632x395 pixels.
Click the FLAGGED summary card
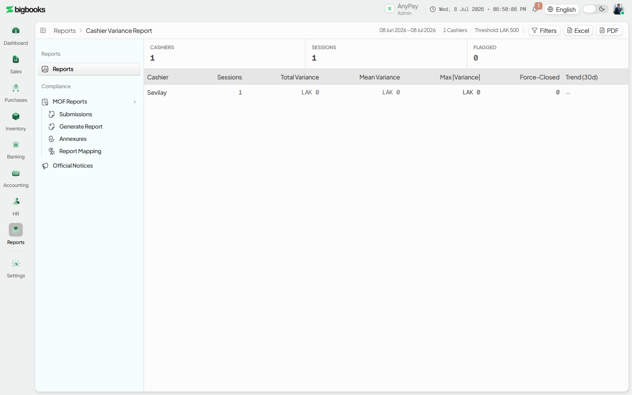(548, 54)
